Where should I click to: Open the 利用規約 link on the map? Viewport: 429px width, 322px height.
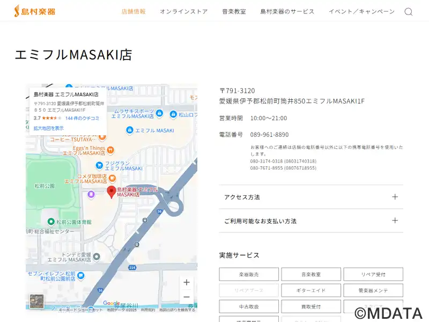click(148, 310)
